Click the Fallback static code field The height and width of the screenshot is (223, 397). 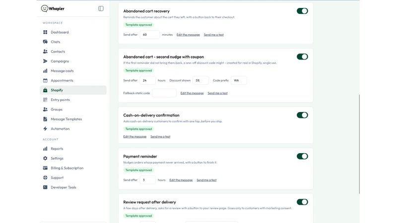click(x=164, y=93)
